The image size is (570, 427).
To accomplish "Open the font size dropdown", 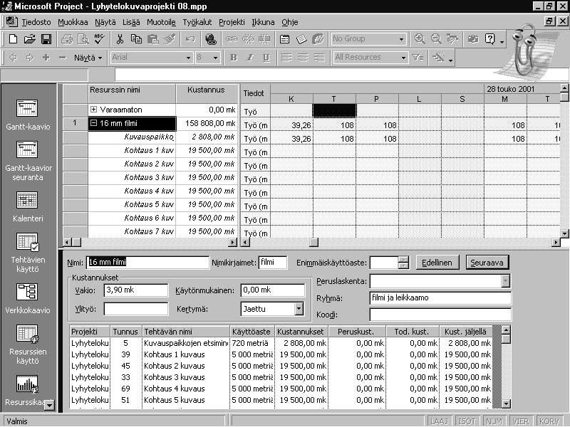I will tap(216, 58).
